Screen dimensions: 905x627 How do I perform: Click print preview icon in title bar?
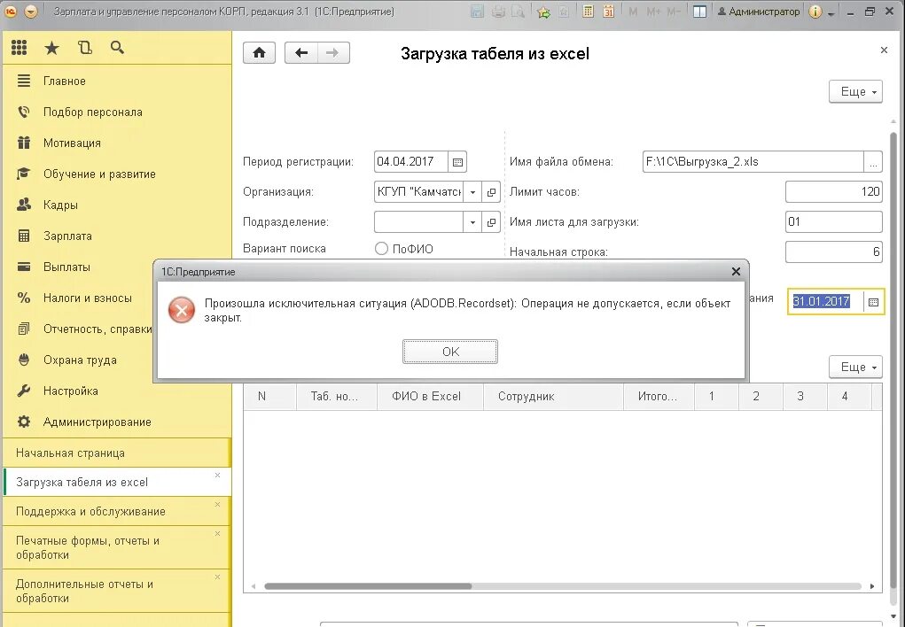pyautogui.click(x=519, y=12)
